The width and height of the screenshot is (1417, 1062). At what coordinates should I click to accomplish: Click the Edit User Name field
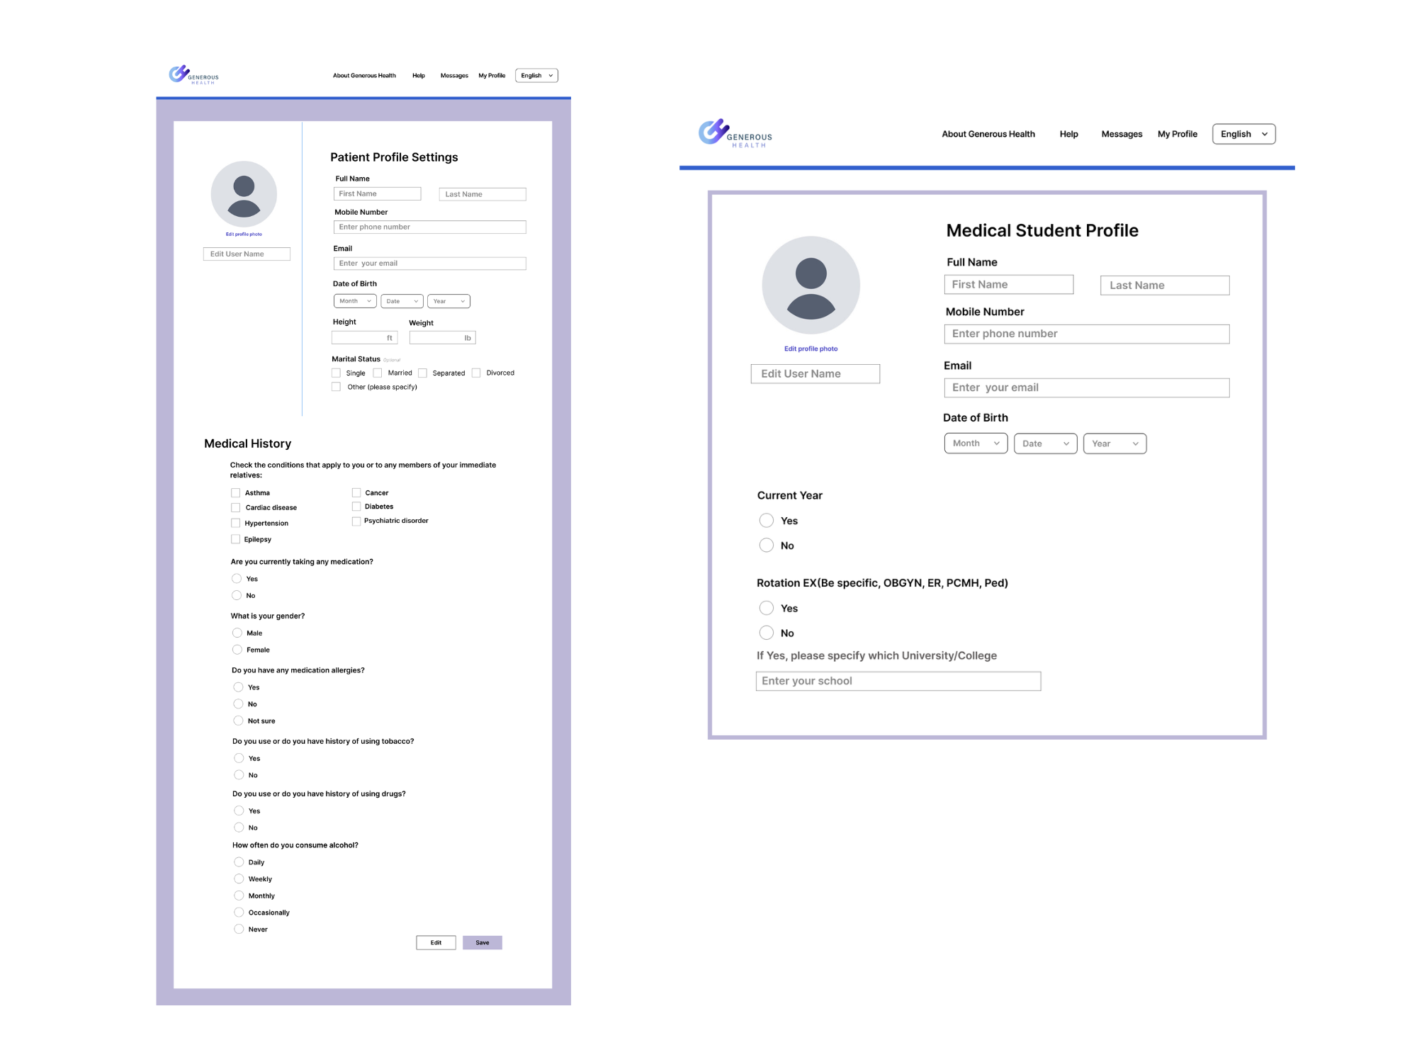pyautogui.click(x=247, y=253)
